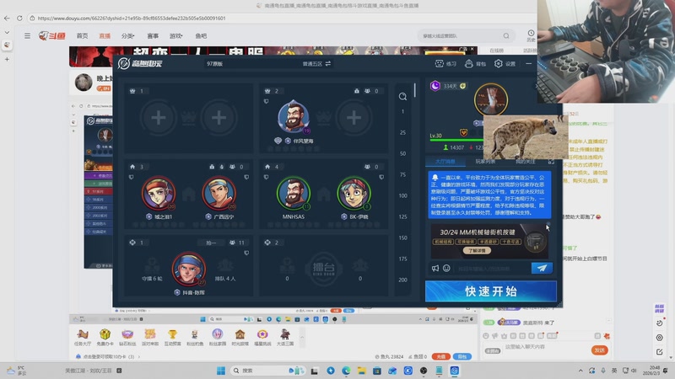Screen dimensions: 675x379
Task: Jump to room number 25
Action: 402,132
